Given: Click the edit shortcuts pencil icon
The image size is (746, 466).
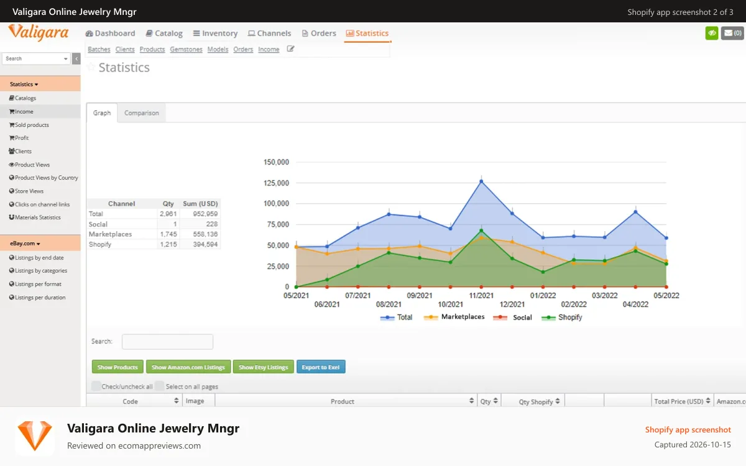Looking at the screenshot, I should click(x=290, y=49).
